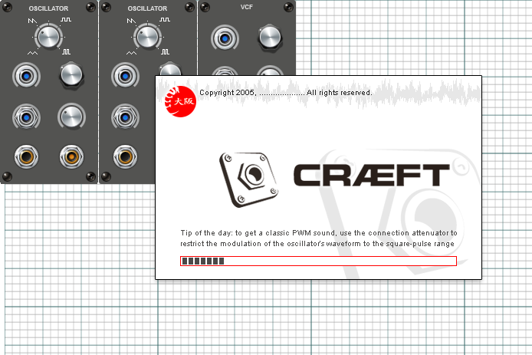Screen dimensions: 532x355
Task: Click the first oscillator's bottom-right orange output jack
Action: pos(71,158)
